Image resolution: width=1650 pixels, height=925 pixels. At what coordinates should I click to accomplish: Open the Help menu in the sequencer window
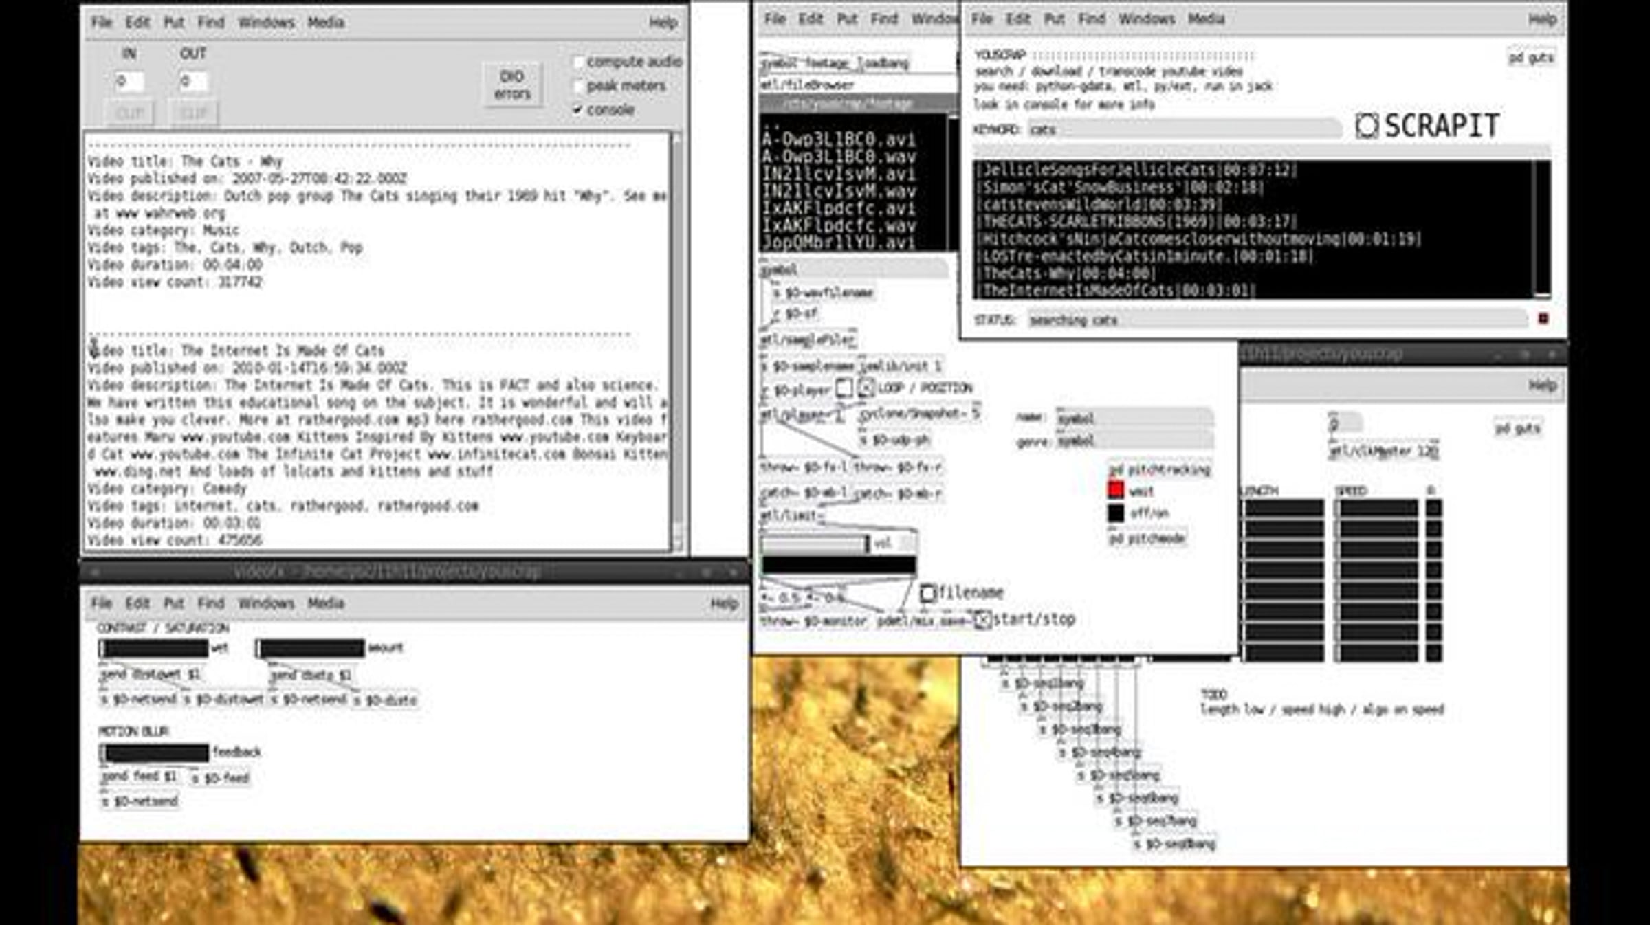coord(1543,385)
